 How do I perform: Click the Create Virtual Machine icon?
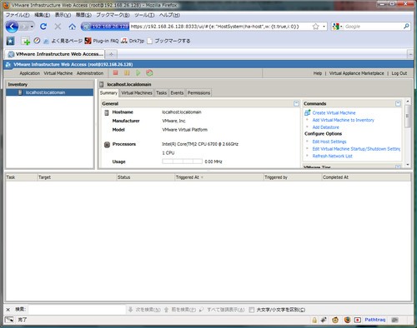308,112
